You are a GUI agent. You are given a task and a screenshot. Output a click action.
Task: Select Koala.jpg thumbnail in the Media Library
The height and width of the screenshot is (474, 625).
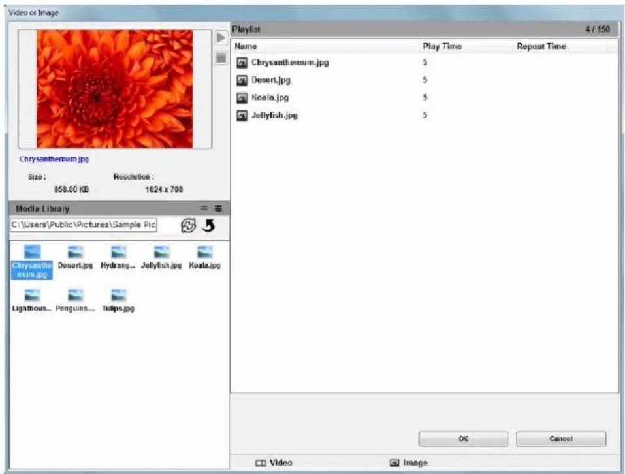(x=204, y=258)
